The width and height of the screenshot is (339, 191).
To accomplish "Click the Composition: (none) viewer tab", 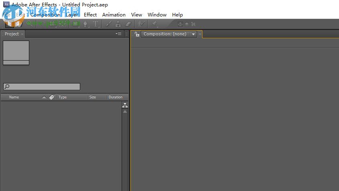I will pyautogui.click(x=165, y=34).
